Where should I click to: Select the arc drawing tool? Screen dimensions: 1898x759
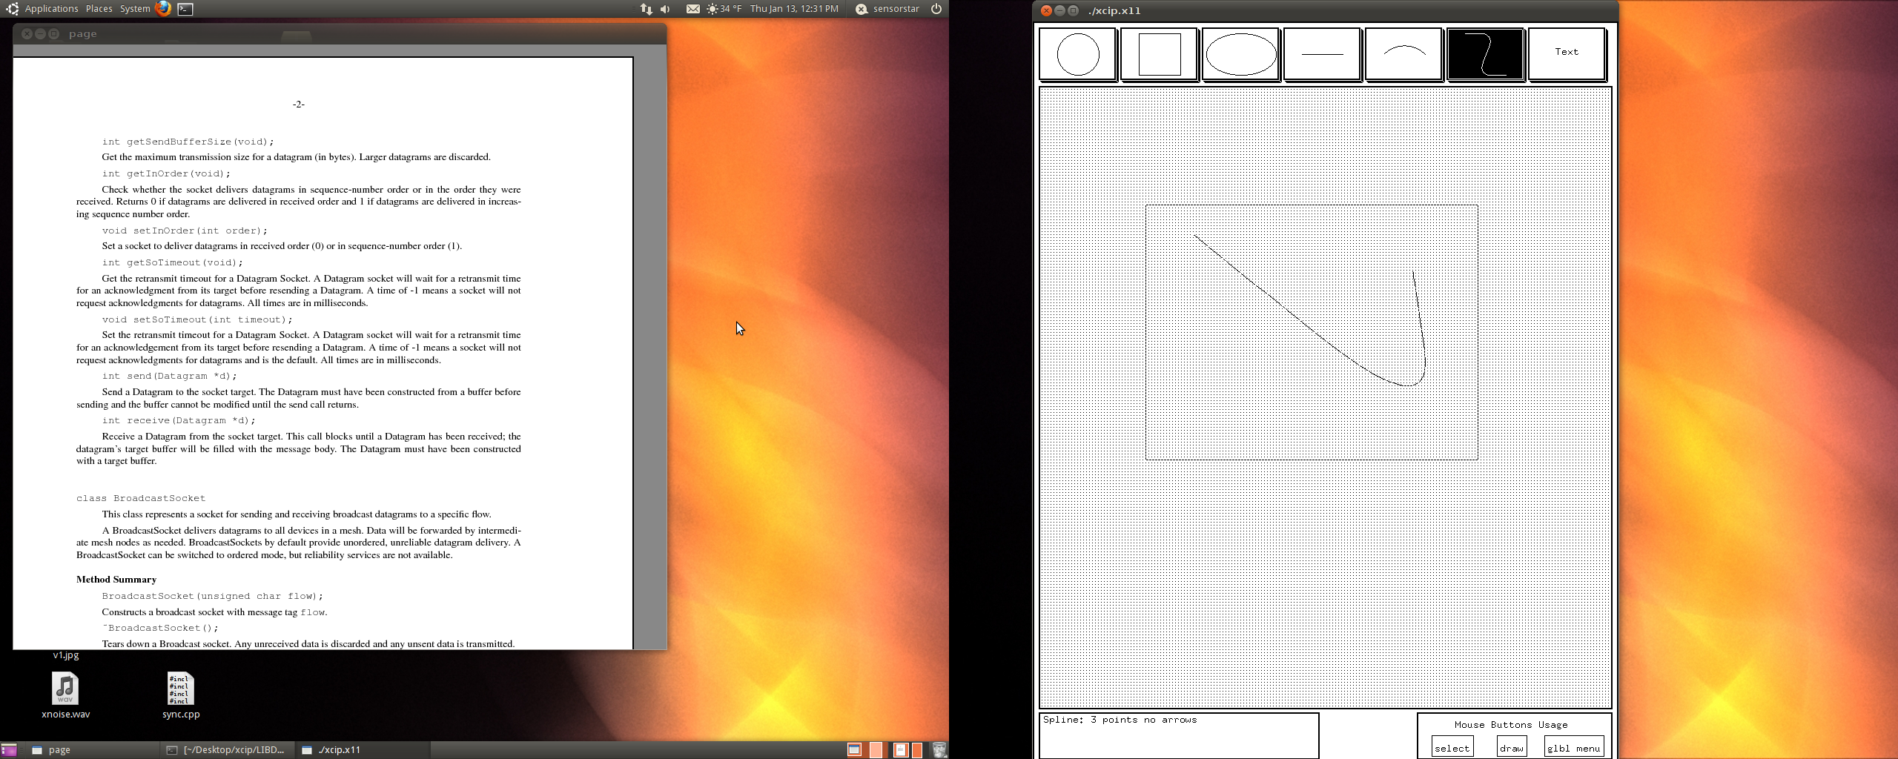click(x=1403, y=54)
